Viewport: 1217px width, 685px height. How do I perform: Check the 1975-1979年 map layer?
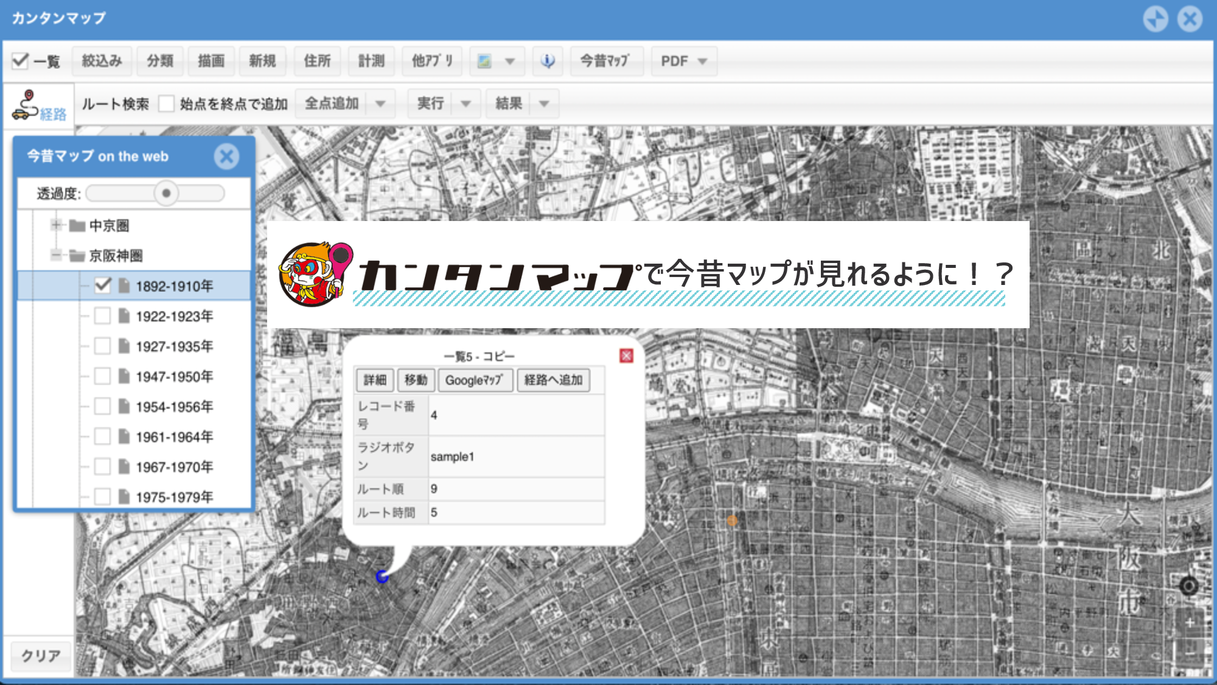(x=103, y=496)
